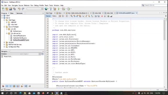Click the Undo arrow icon
This screenshot has width=168, height=95.
pos(19,9)
